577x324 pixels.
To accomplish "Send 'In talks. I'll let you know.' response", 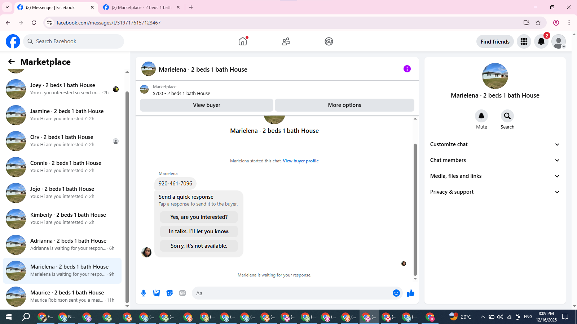I will (199, 231).
